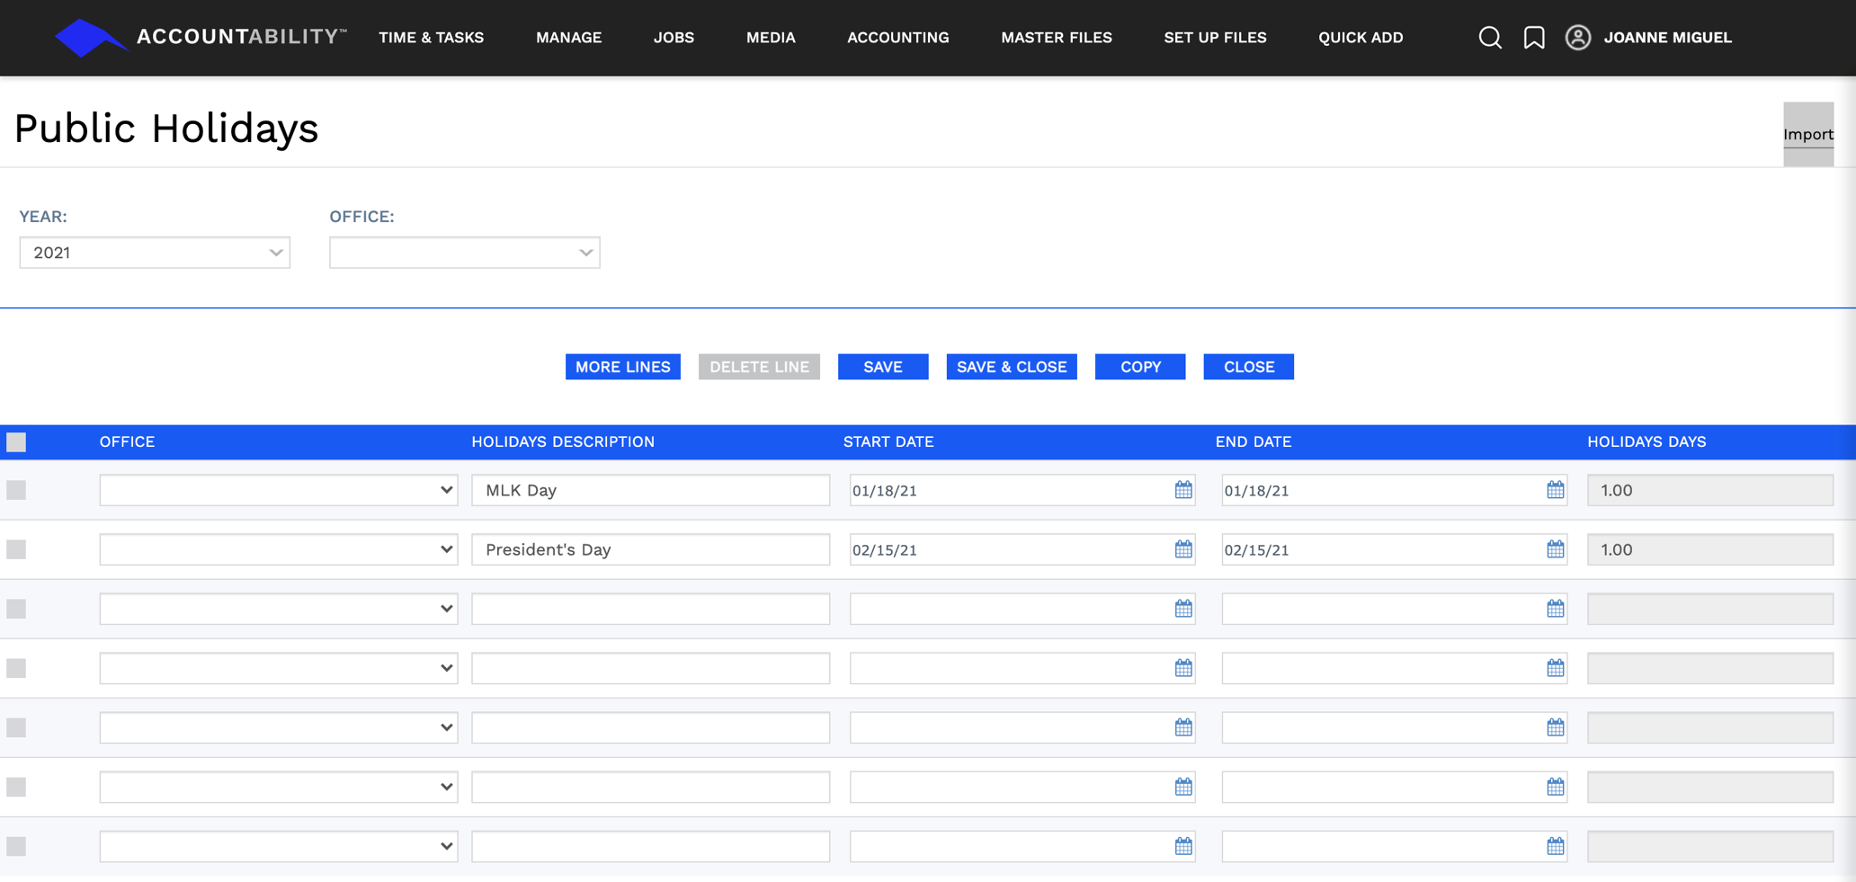Open the calendar picker for President's Day start date
1856x882 pixels.
(1182, 549)
